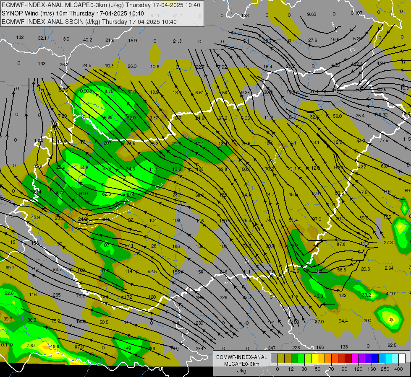The width and height of the screenshot is (411, 377).
Task: Click the map value 7.67
Action: tap(31, 346)
